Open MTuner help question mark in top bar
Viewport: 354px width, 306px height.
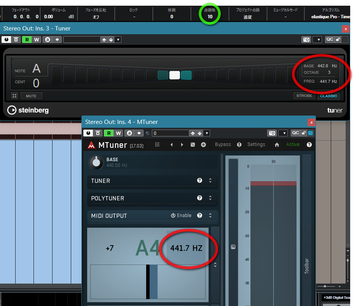(309, 144)
